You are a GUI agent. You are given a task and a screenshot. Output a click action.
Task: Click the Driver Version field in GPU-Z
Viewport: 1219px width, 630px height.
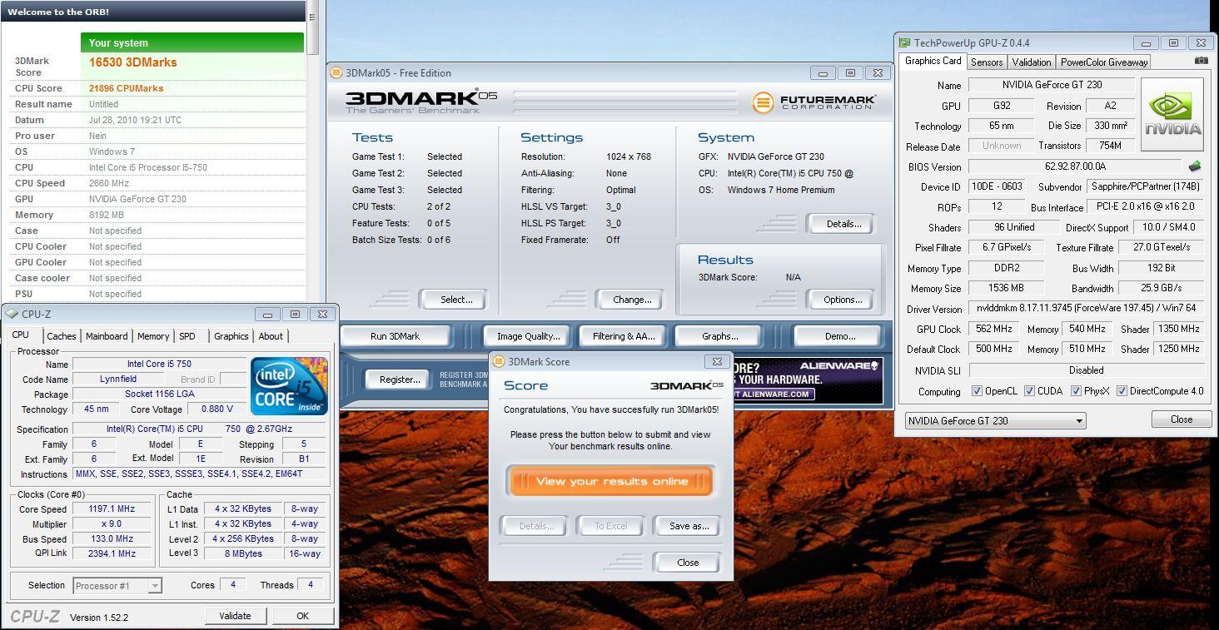pyautogui.click(x=1087, y=309)
